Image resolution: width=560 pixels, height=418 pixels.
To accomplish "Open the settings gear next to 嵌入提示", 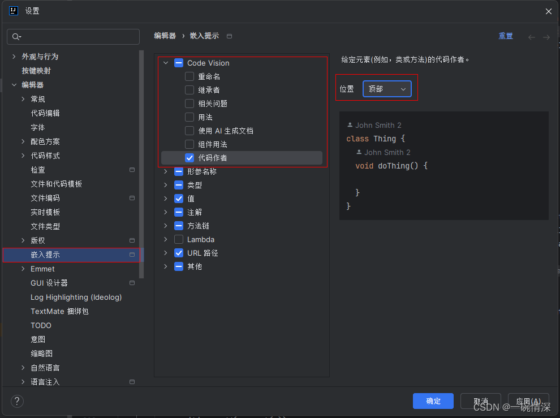I will [131, 255].
